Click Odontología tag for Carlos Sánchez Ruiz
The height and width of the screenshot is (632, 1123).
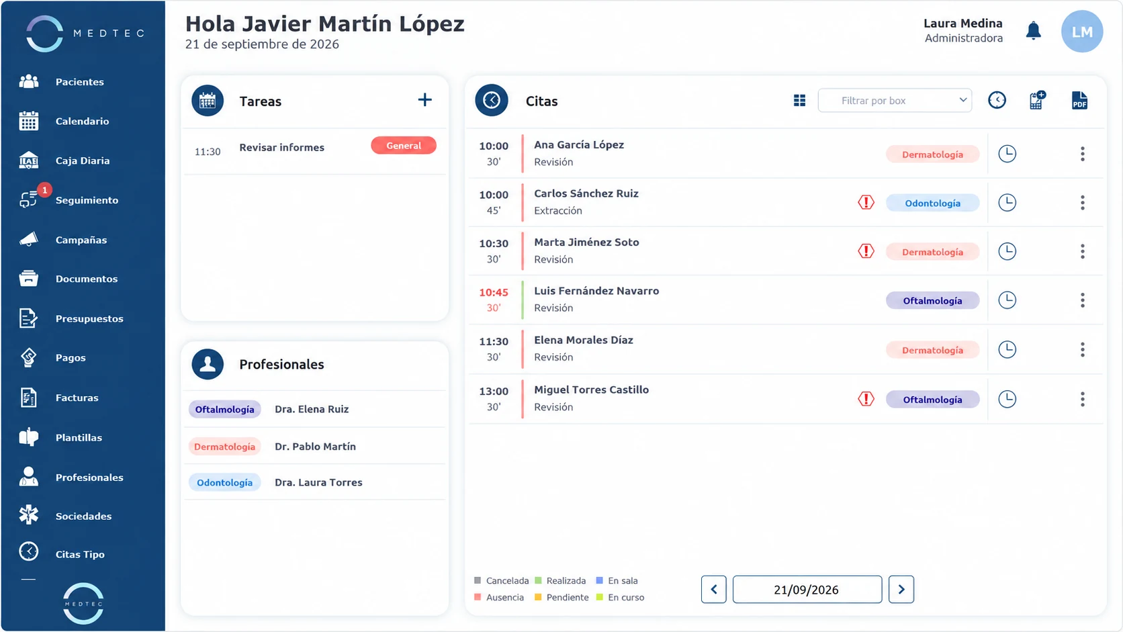click(x=932, y=203)
